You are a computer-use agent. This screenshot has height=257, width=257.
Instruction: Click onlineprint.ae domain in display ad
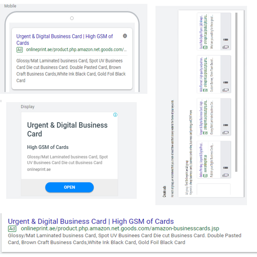point(39,169)
